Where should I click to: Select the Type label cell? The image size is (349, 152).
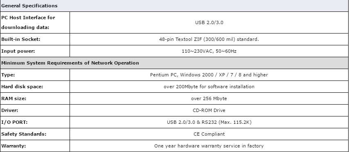point(35,75)
